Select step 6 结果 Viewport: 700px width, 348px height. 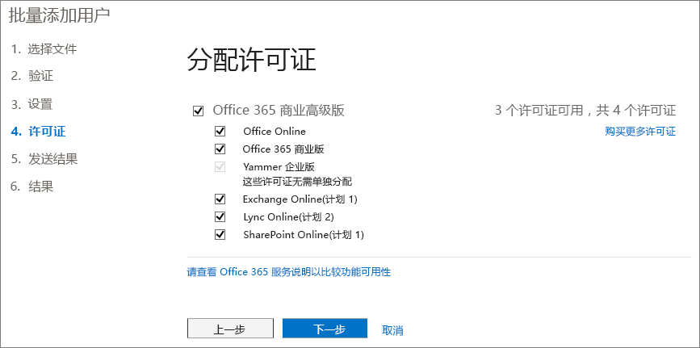click(32, 186)
